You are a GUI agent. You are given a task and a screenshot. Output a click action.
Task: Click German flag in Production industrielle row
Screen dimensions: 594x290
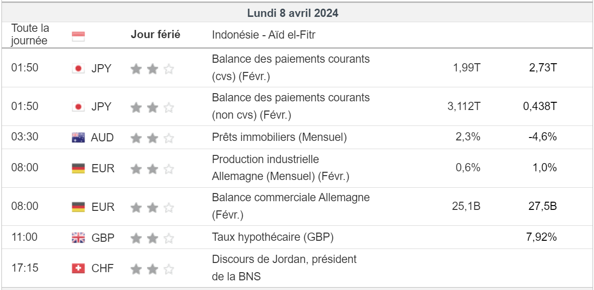tap(78, 168)
